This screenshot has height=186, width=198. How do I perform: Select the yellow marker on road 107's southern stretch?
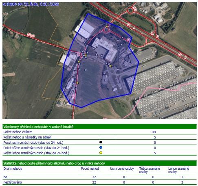tap(77, 83)
